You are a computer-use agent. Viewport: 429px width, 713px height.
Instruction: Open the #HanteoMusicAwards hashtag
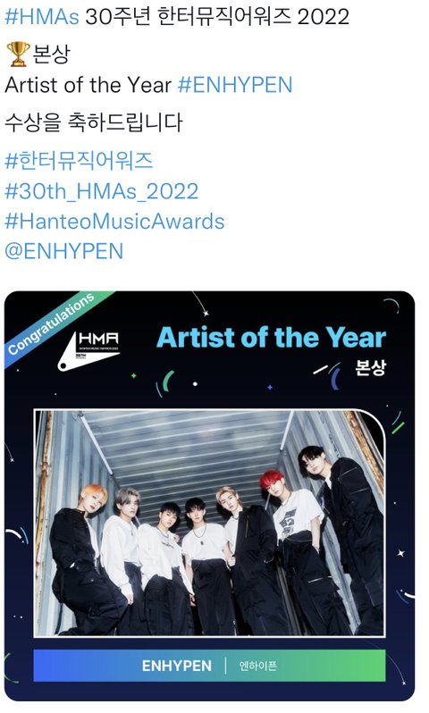(114, 222)
